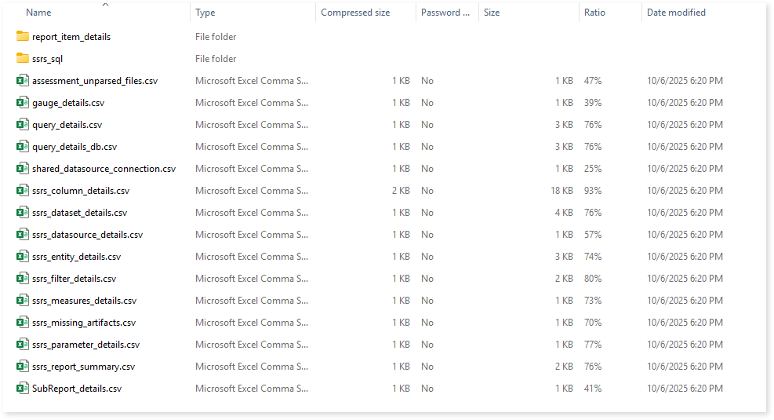Sort by the Type column header
The image size is (774, 420).
(205, 13)
